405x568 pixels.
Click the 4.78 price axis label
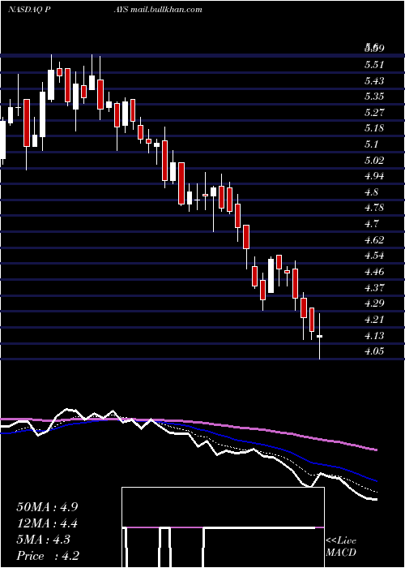click(374, 209)
